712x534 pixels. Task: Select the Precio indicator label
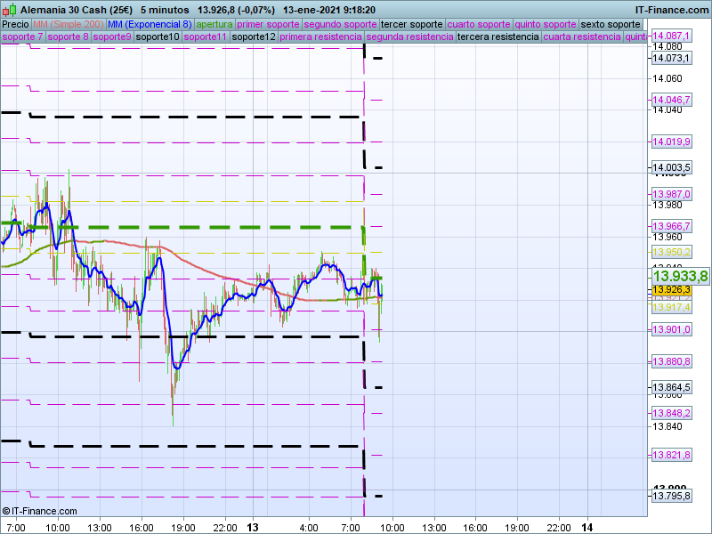coord(15,24)
